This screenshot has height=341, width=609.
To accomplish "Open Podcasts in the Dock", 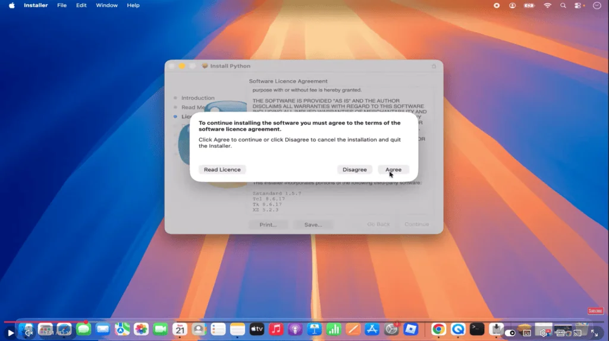I will point(295,329).
